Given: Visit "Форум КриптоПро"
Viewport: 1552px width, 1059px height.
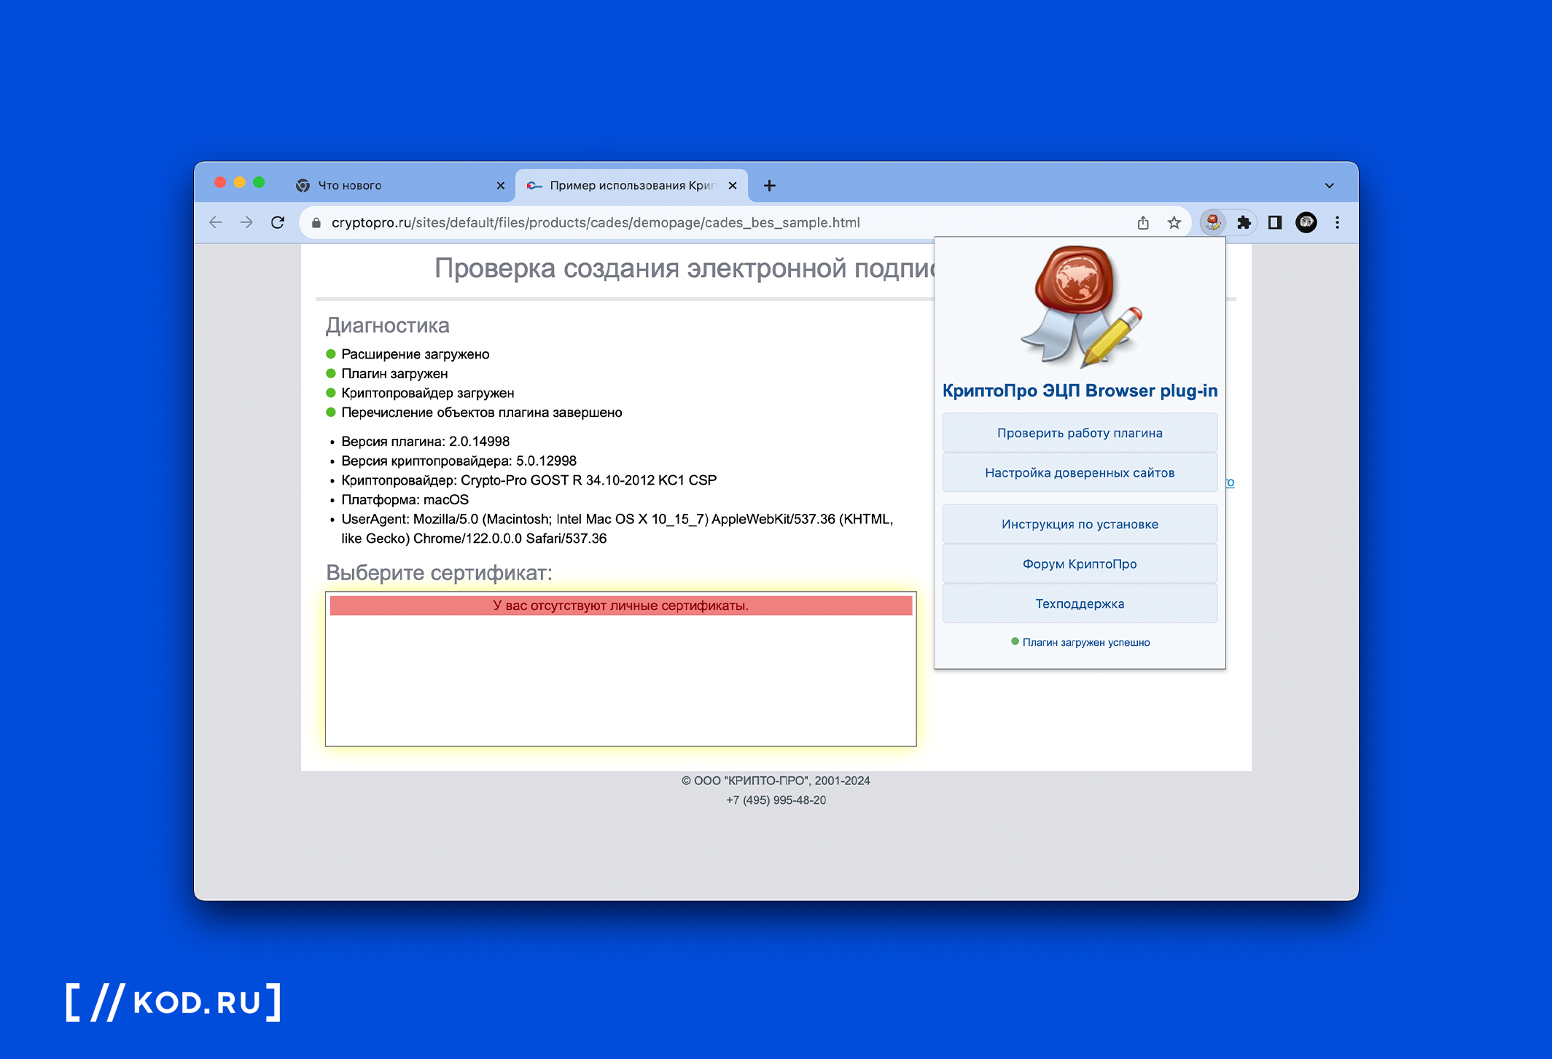Looking at the screenshot, I should coord(1079,563).
